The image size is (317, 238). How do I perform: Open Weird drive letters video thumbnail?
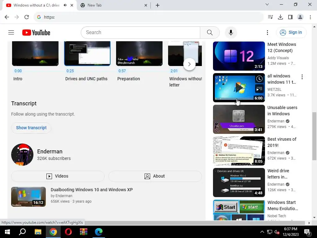click(x=239, y=182)
